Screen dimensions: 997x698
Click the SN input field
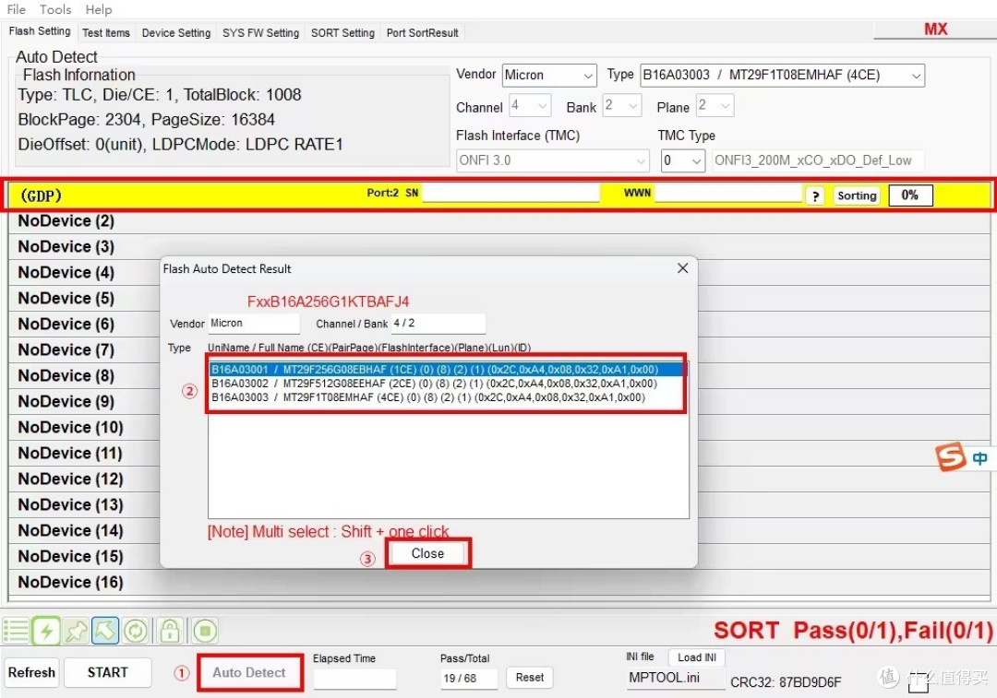click(x=511, y=194)
